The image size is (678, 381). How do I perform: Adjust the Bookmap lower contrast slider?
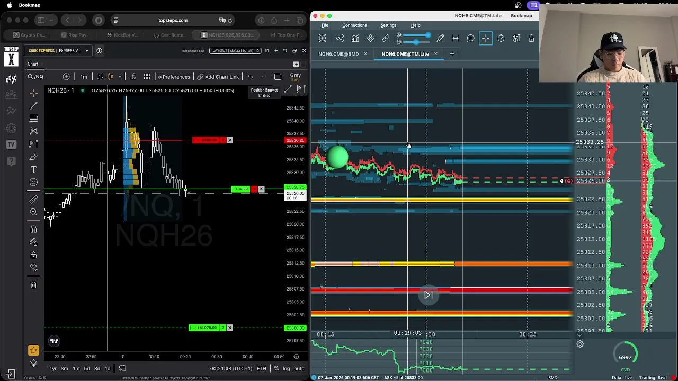(x=417, y=41)
